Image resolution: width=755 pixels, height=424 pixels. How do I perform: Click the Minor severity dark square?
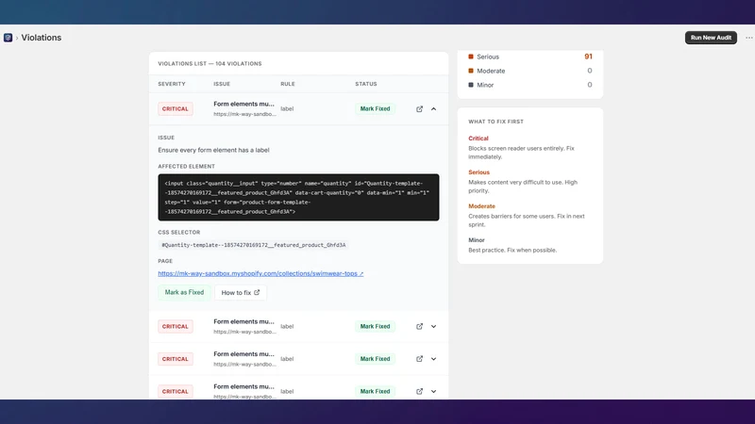pyautogui.click(x=471, y=85)
